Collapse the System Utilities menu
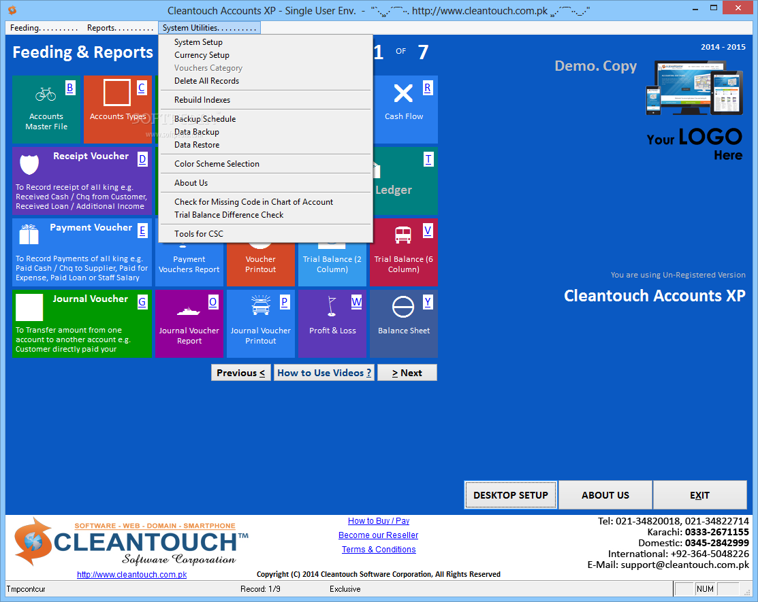 click(x=209, y=28)
